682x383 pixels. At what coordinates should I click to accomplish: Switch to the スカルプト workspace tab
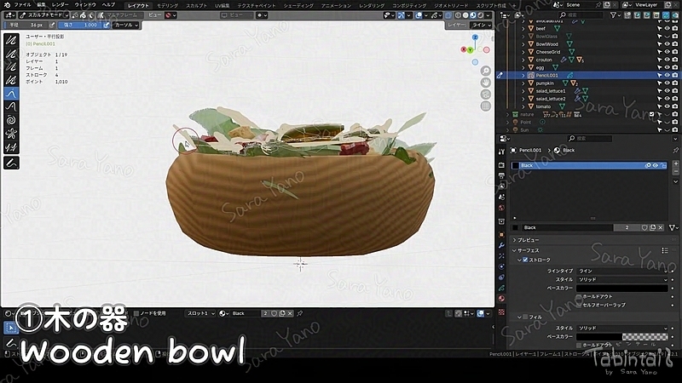click(x=197, y=6)
